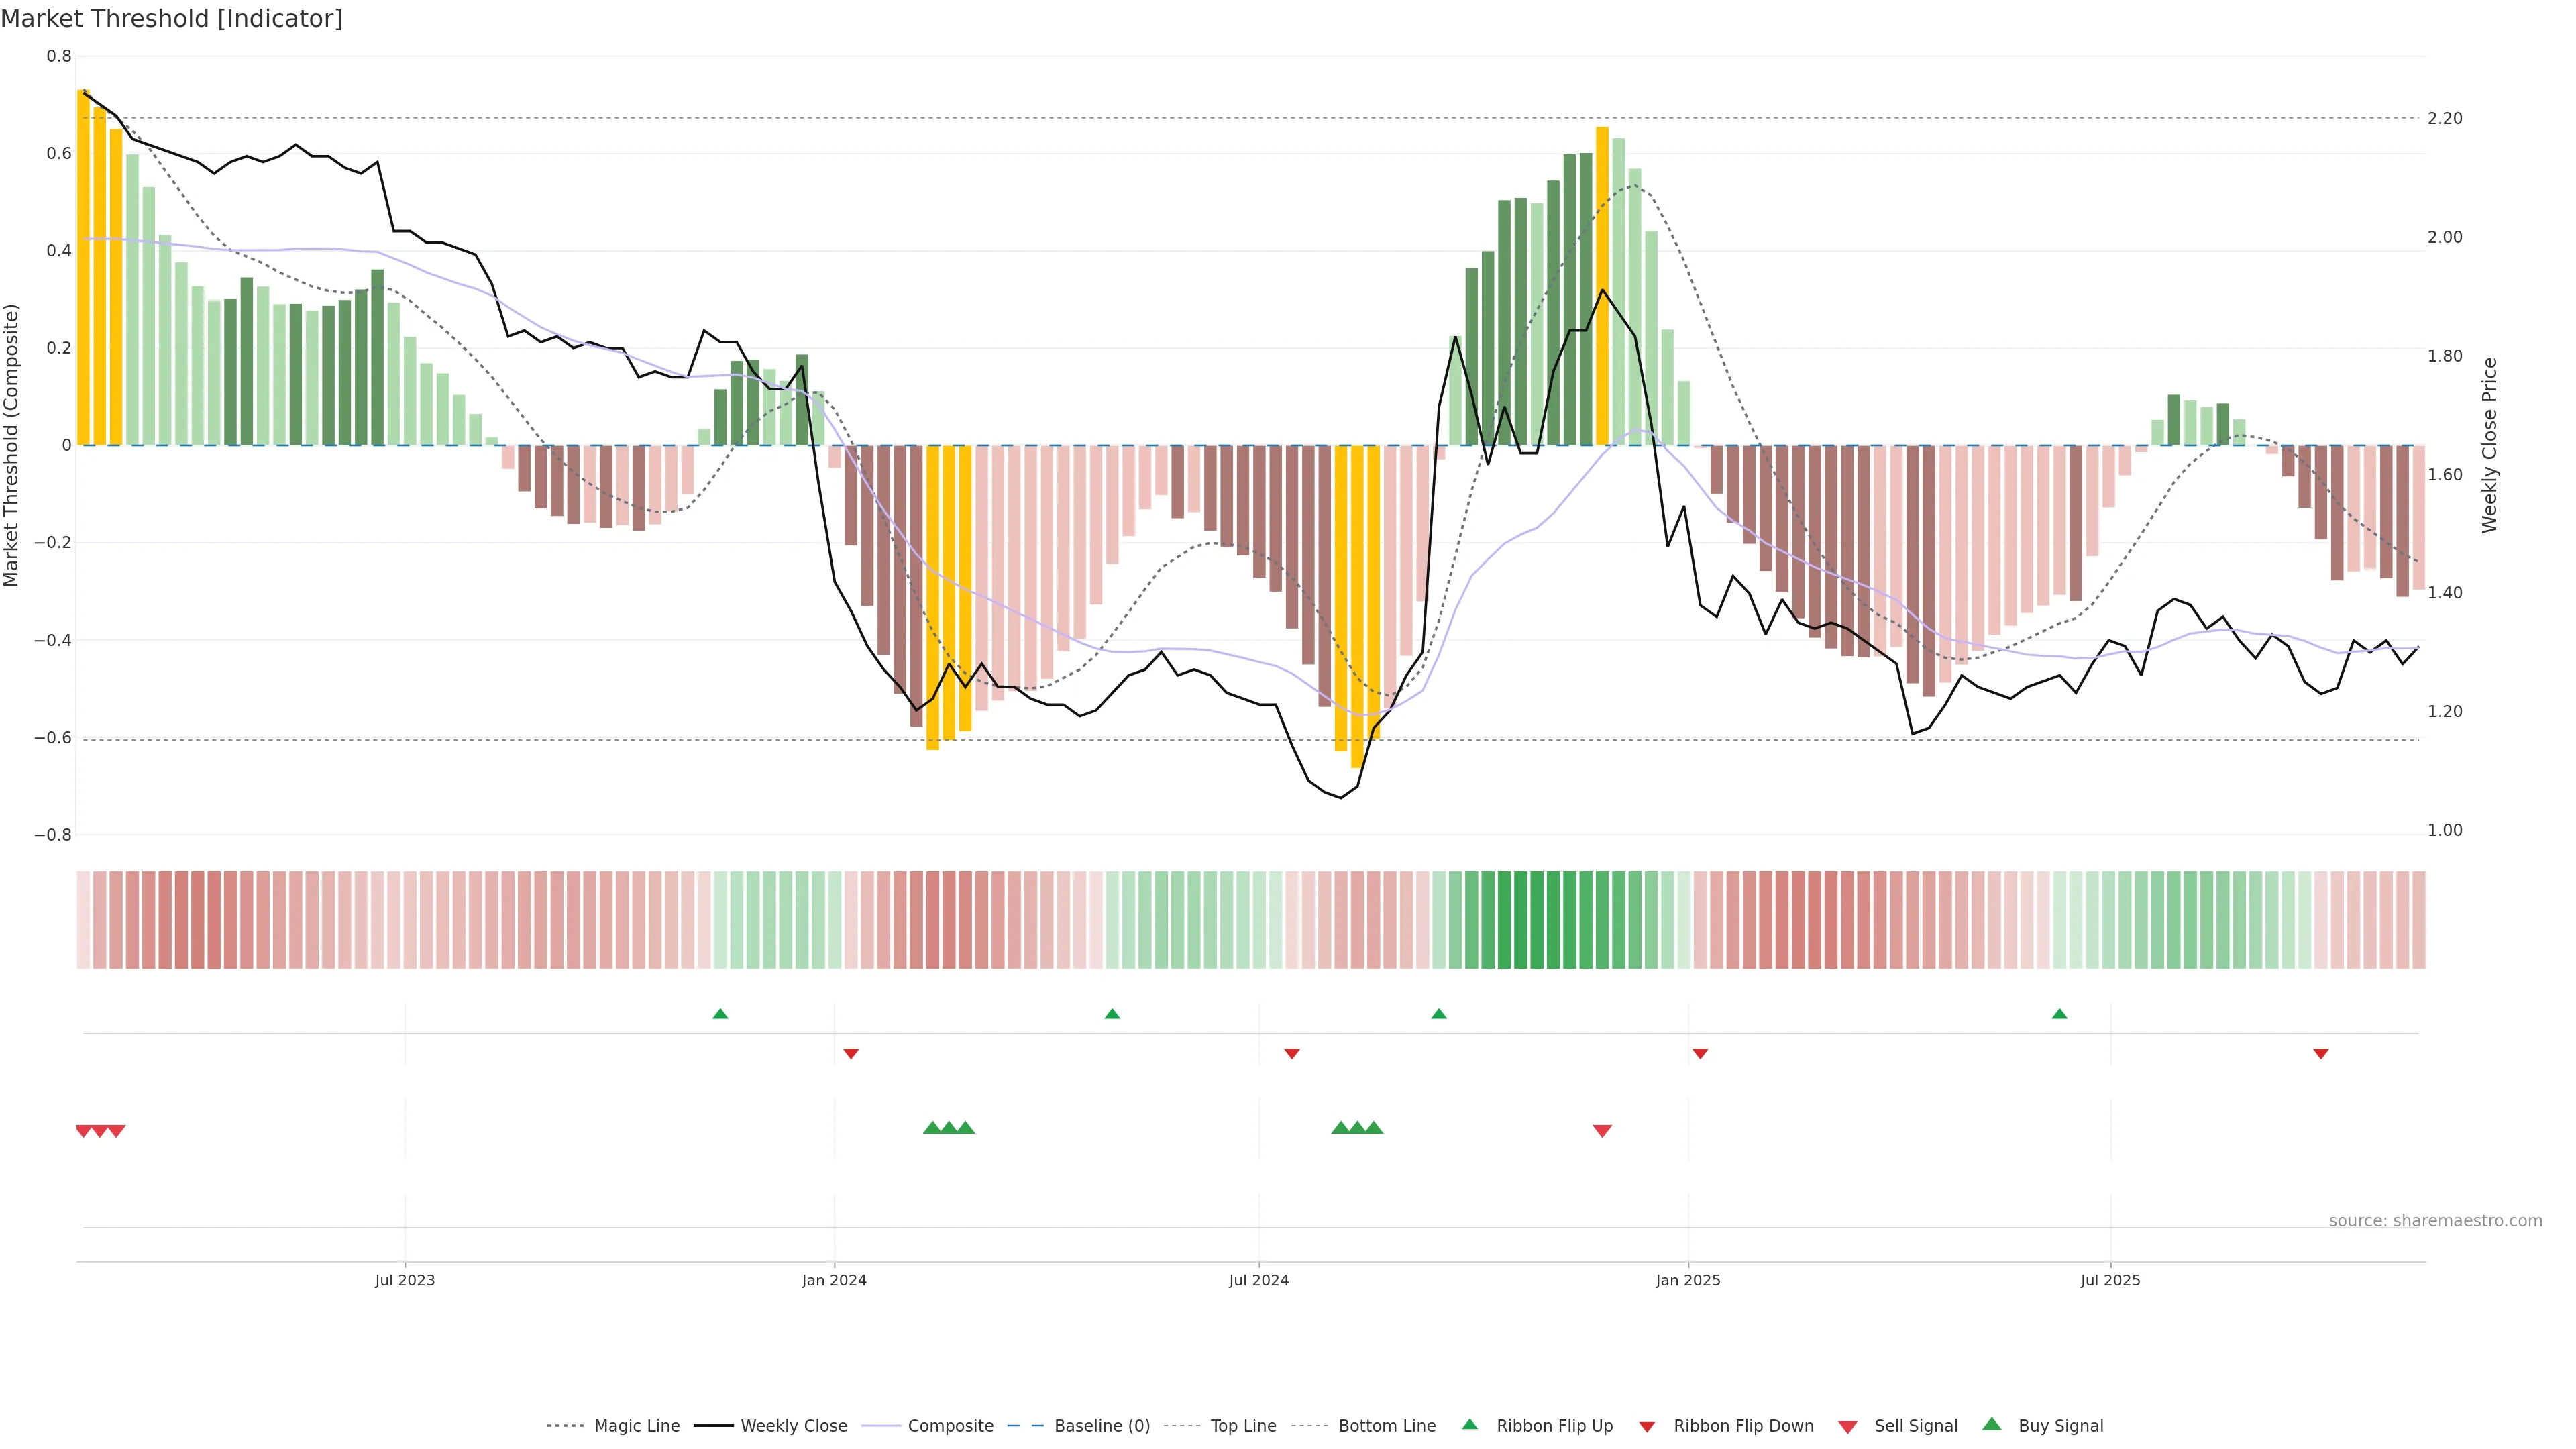Viewport: 2576px width, 1449px height.
Task: Toggle the Top Line legend entry
Action: (x=1243, y=1426)
